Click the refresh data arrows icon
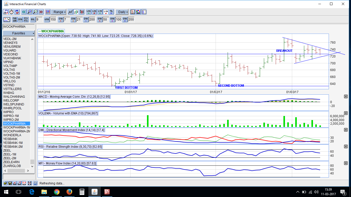The width and height of the screenshot is (351, 197). click(17, 12)
